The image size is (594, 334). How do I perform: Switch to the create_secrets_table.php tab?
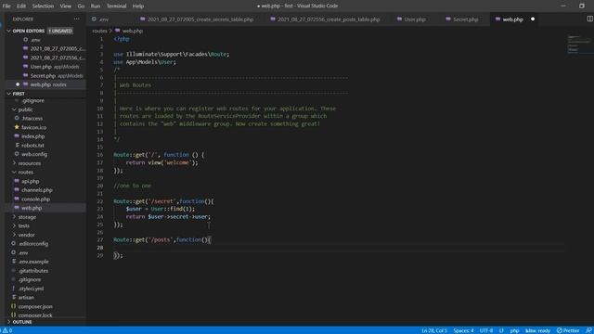(x=197, y=19)
